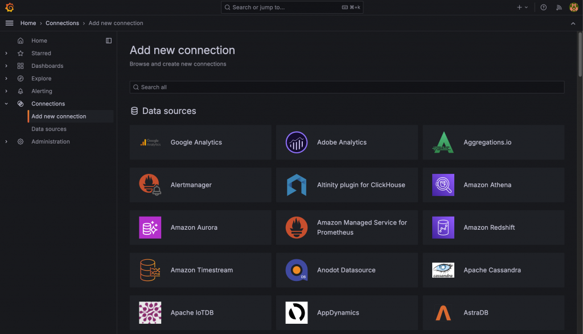Select Altinity plugin for ClickHouse text

pyautogui.click(x=361, y=185)
